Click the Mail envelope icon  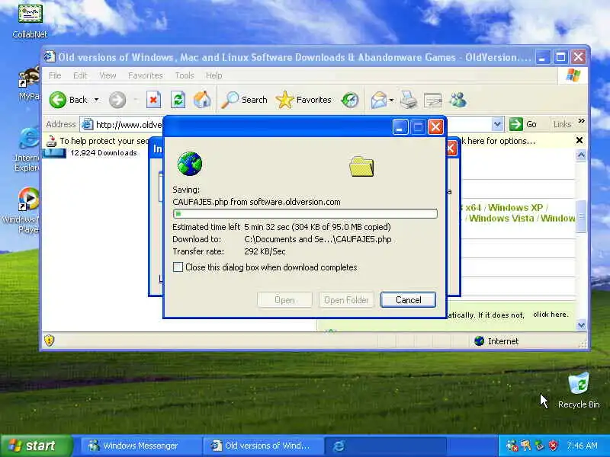pos(378,100)
